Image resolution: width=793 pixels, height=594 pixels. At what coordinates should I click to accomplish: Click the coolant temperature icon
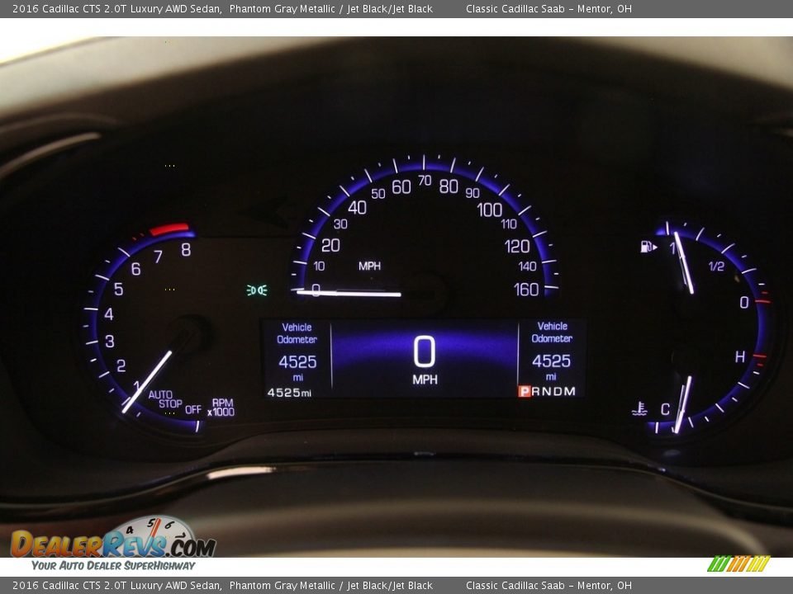[x=639, y=408]
